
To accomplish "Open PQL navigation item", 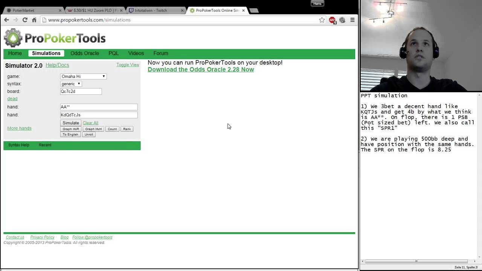I will pos(114,53).
